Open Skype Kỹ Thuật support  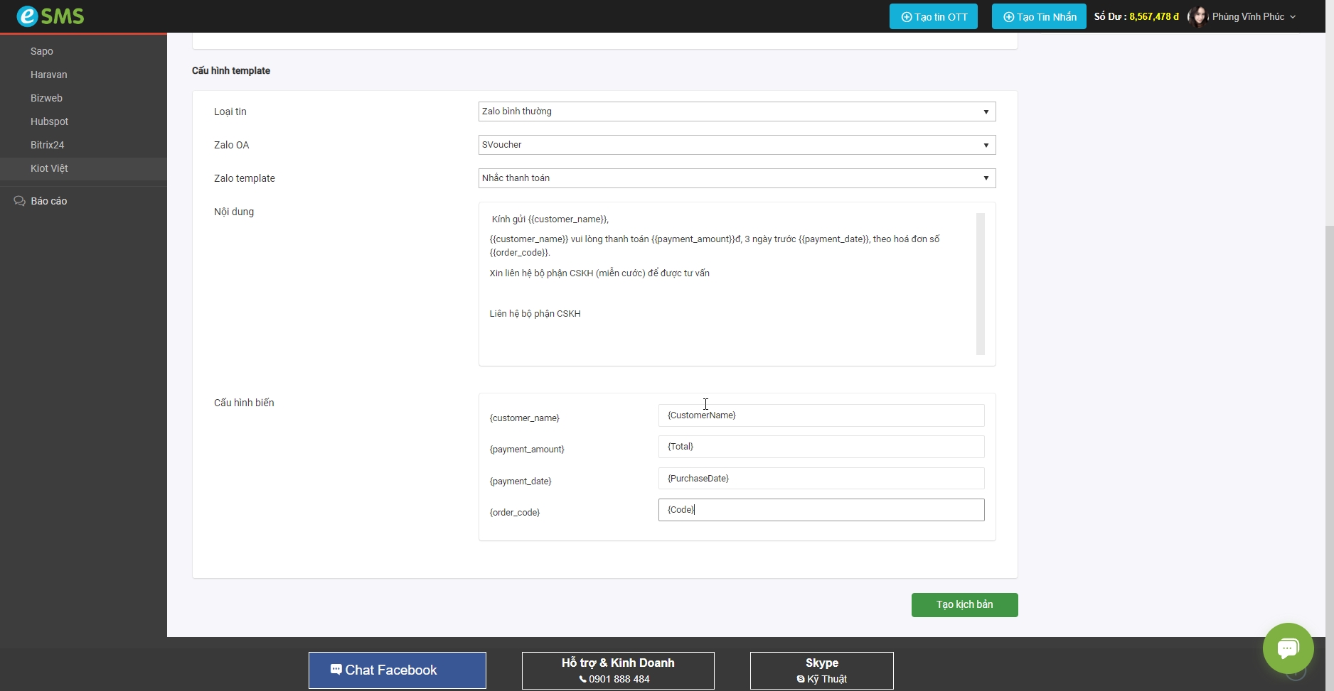tap(821, 670)
